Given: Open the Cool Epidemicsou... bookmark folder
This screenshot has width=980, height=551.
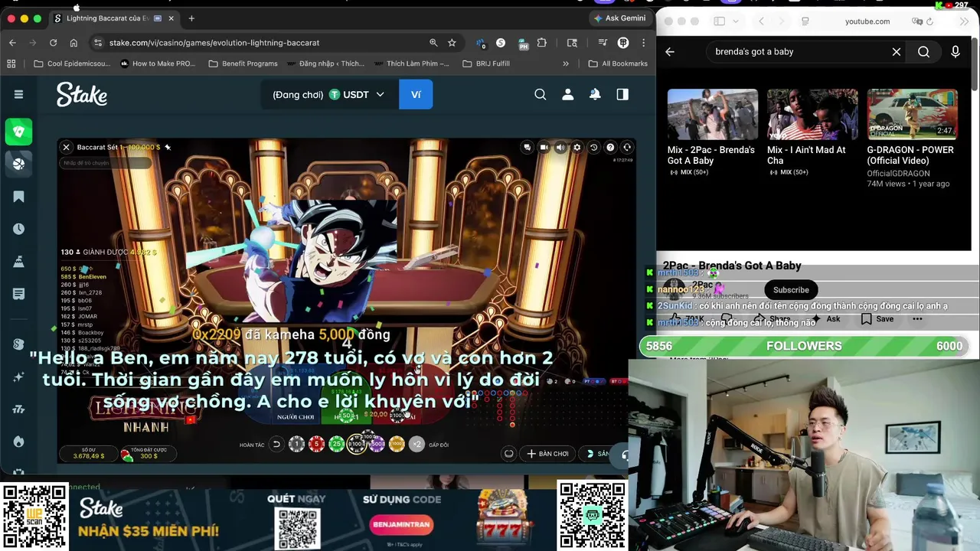Looking at the screenshot, I should [72, 64].
